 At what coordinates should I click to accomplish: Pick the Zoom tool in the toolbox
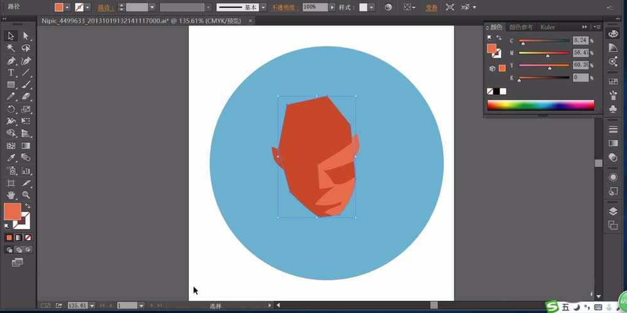(x=26, y=195)
